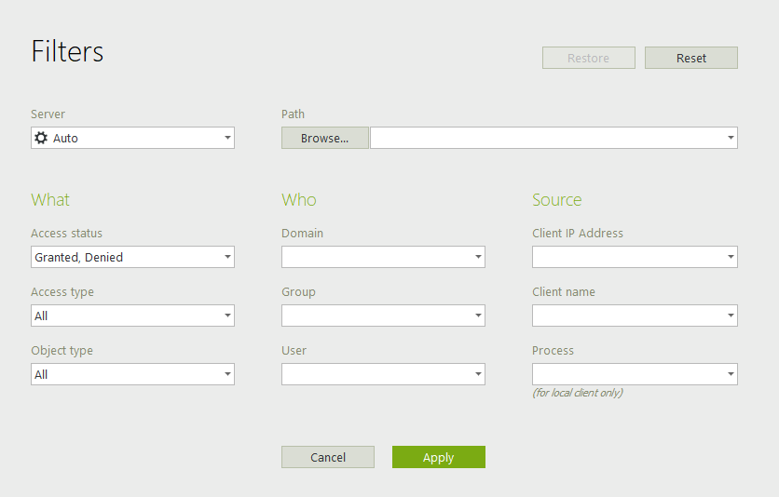Apply the filters with the green button
The width and height of the screenshot is (779, 497).
(439, 457)
